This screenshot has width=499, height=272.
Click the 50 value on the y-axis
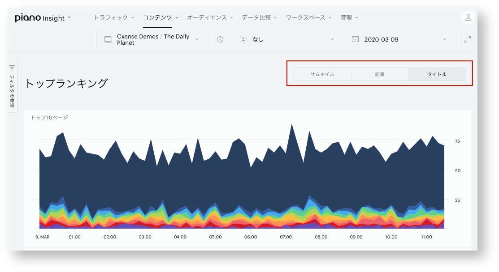point(458,171)
